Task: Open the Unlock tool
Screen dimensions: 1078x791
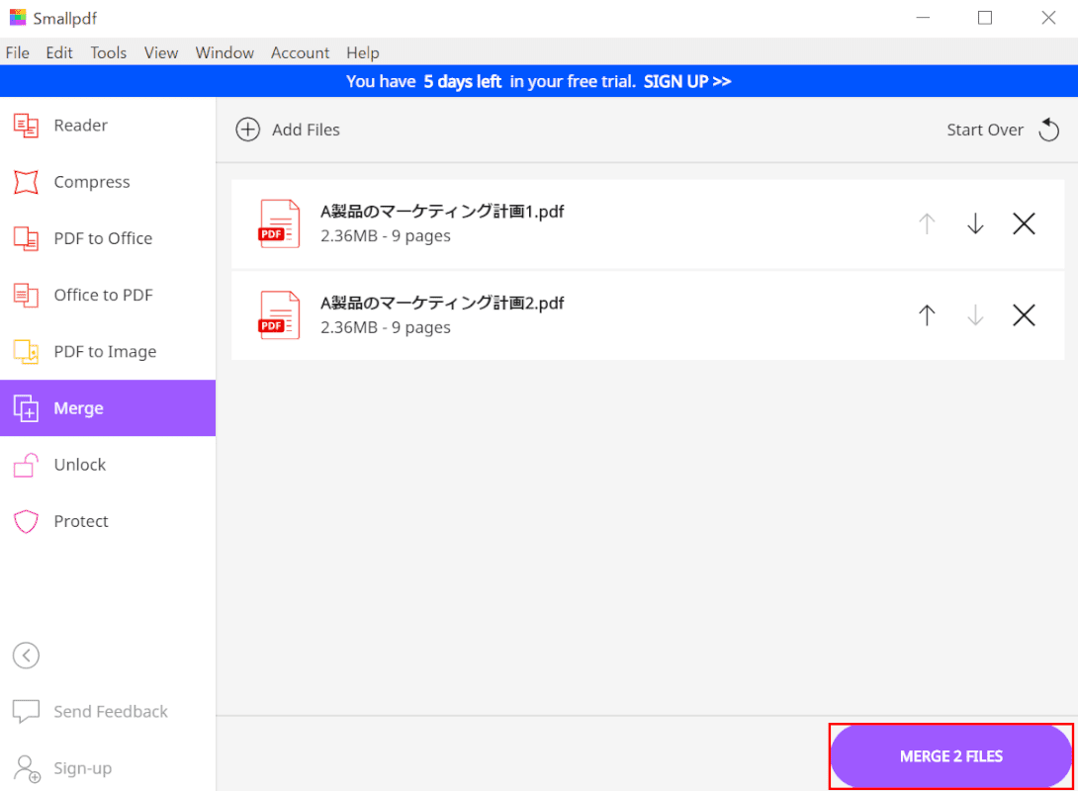Action: coord(107,465)
